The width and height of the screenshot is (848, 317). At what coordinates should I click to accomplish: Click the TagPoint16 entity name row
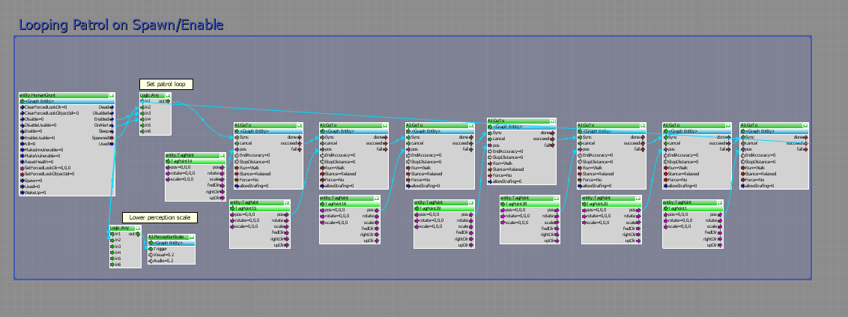[350, 204]
